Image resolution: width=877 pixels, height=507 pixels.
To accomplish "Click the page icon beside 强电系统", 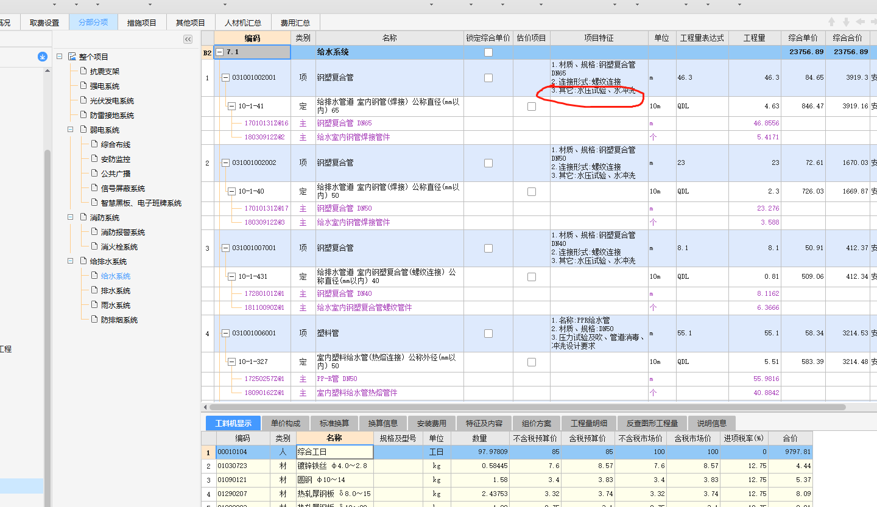I will pos(83,86).
